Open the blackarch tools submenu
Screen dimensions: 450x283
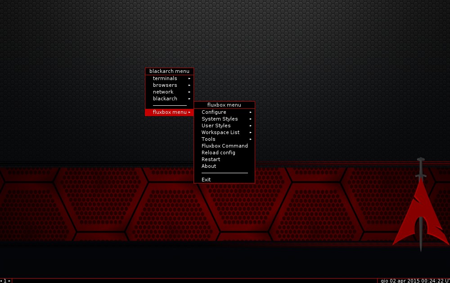[x=169, y=99]
